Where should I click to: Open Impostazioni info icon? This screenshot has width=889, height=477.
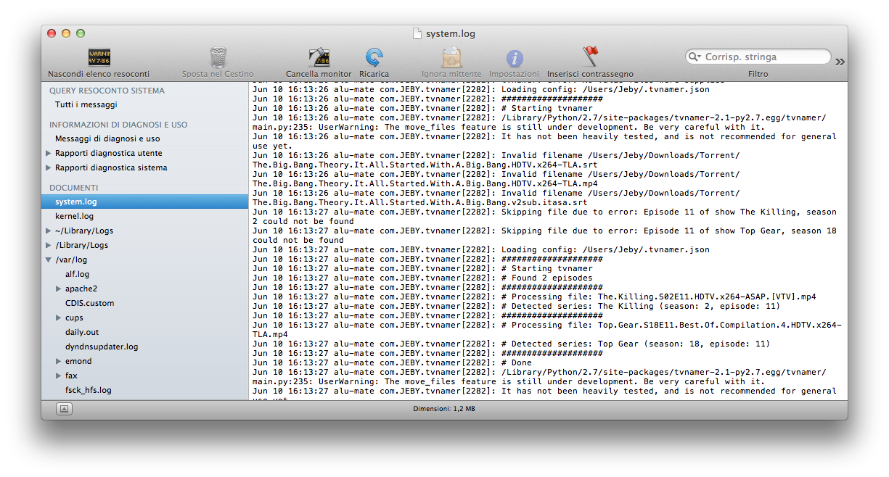[x=515, y=58]
